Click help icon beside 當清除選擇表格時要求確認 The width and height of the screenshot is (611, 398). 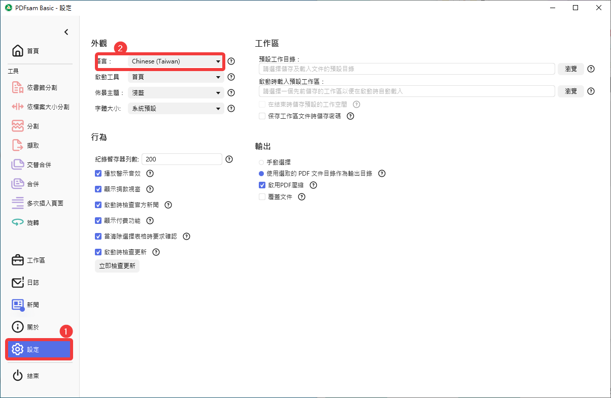pyautogui.click(x=186, y=237)
